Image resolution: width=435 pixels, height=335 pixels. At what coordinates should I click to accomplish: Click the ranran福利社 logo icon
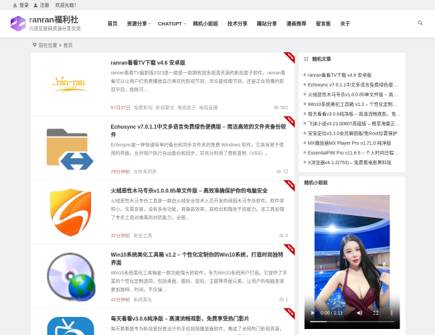point(18,23)
